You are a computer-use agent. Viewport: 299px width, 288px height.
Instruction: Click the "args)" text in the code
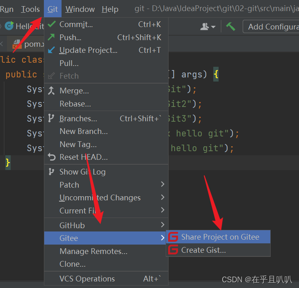[x=194, y=74]
